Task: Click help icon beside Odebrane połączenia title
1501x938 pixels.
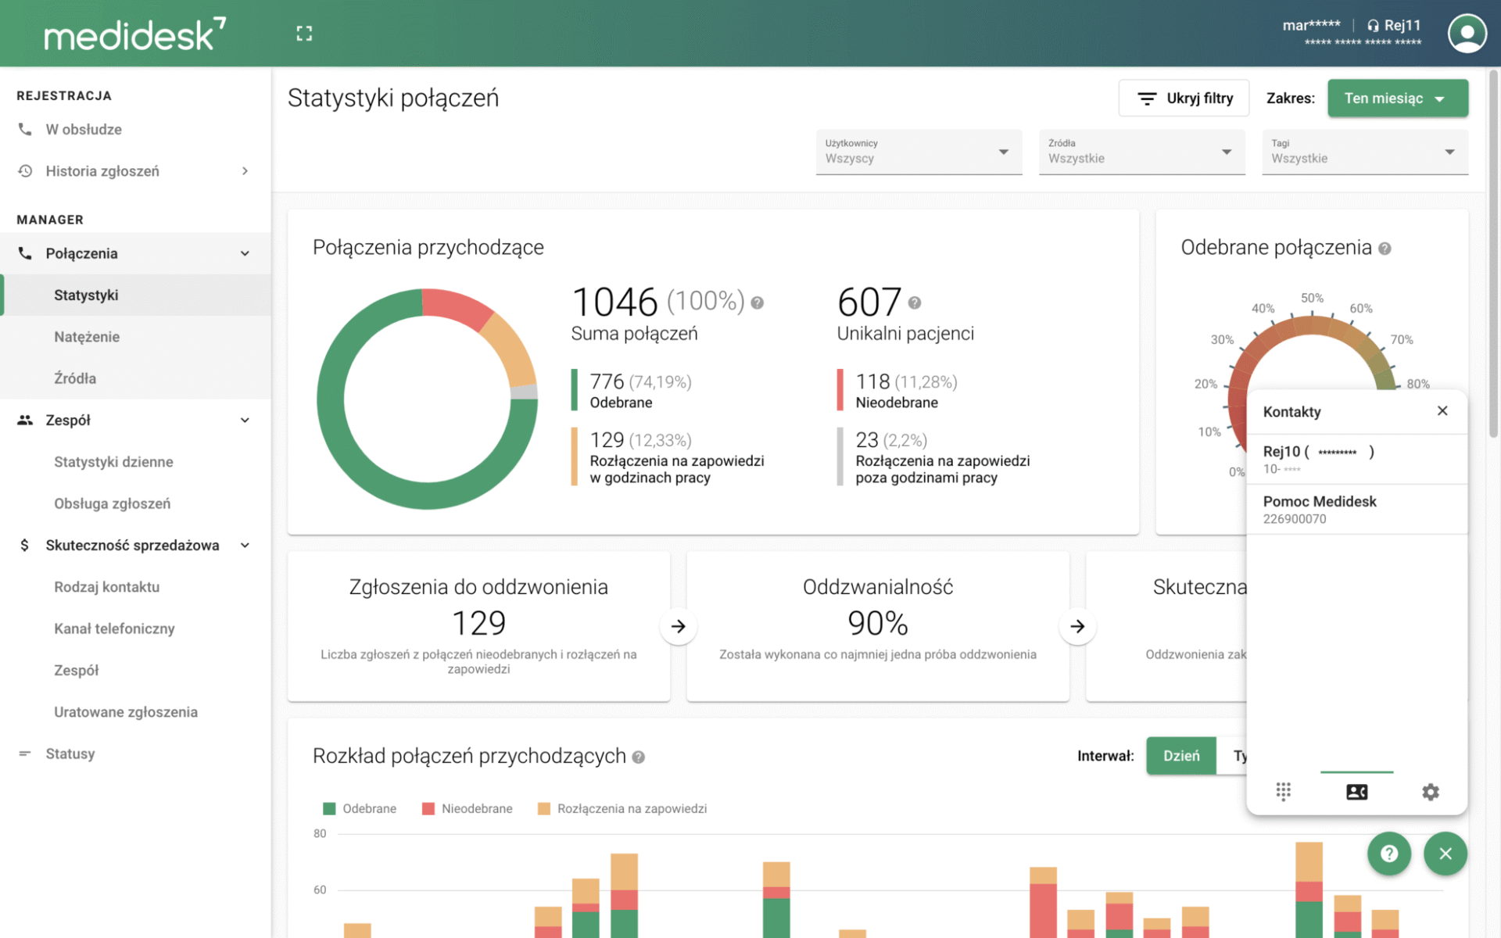Action: pyautogui.click(x=1385, y=249)
